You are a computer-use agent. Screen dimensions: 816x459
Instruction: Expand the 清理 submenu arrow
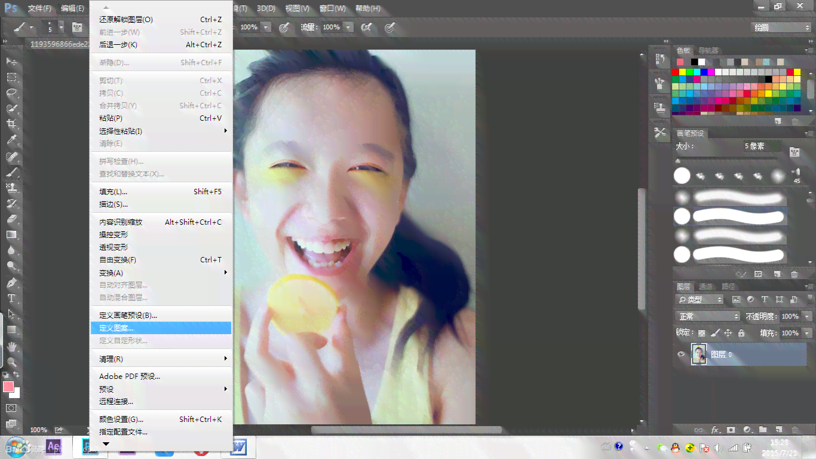pos(226,359)
